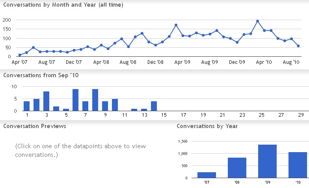Select the Mar '09 peak on line chart

tap(176, 25)
